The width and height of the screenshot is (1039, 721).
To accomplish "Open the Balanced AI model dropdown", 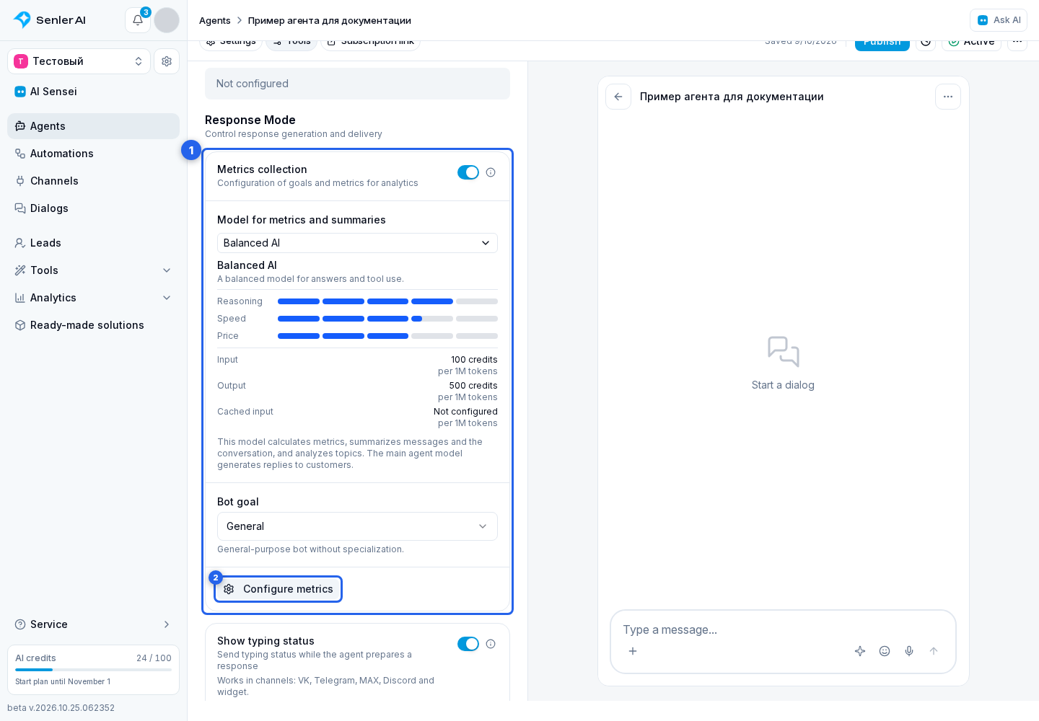I will pos(357,243).
